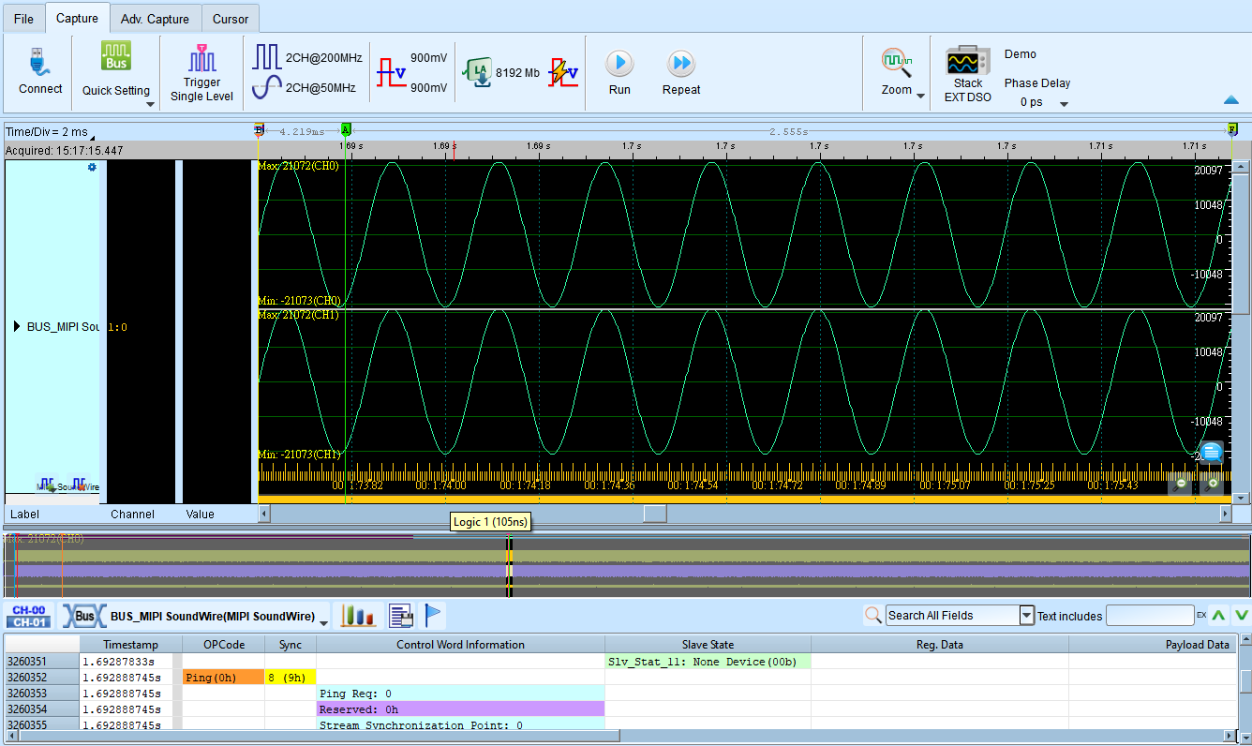Expand the BUS_MIPI SoundWire channel row
Viewport: 1252px width, 746px height.
[17, 327]
